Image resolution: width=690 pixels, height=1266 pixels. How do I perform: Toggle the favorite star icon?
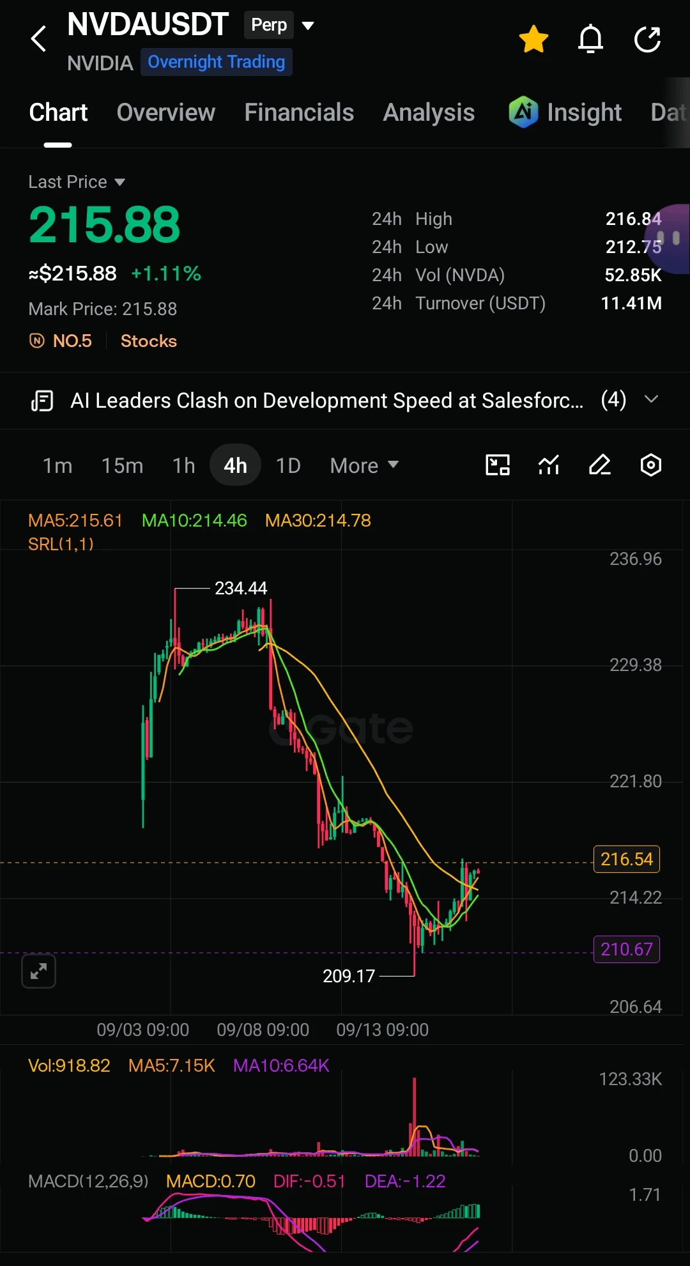pos(533,40)
